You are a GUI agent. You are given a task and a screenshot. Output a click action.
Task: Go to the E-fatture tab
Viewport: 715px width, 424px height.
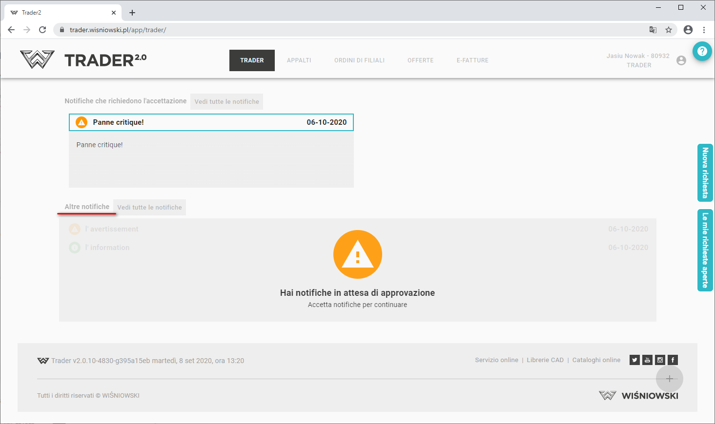point(472,60)
